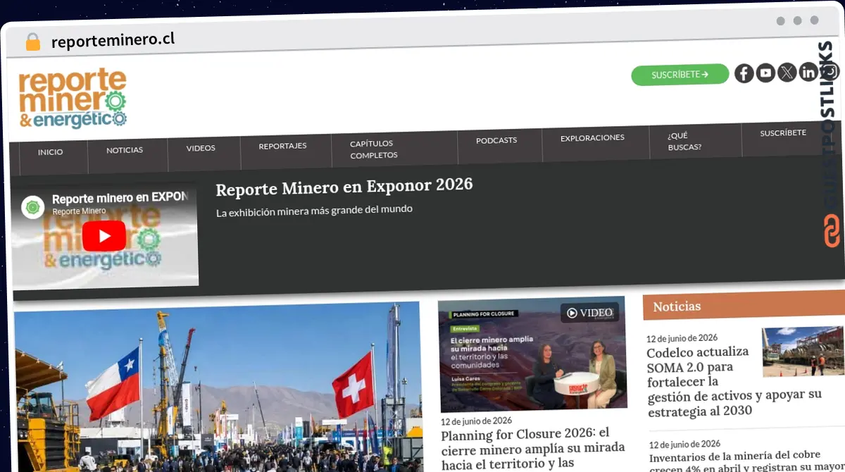Click the Reporte Minero channel avatar on video
The height and width of the screenshot is (472, 845).
(x=32, y=207)
